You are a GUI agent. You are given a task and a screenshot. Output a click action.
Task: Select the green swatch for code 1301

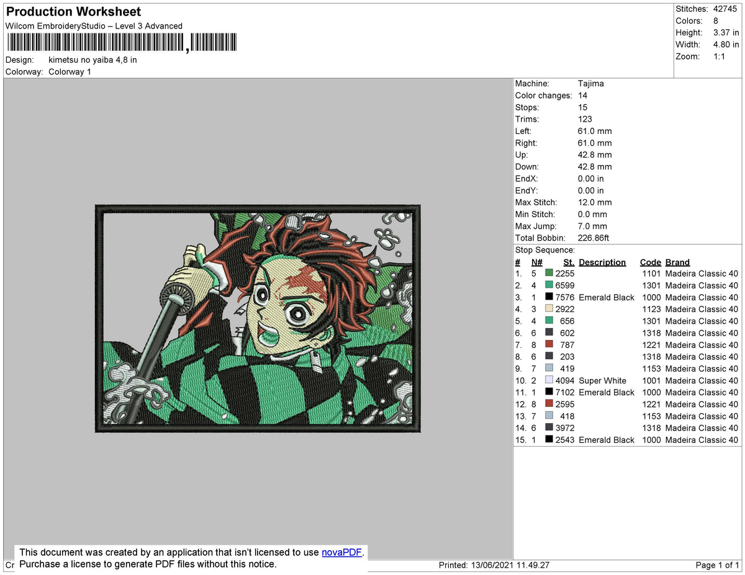[x=549, y=285]
